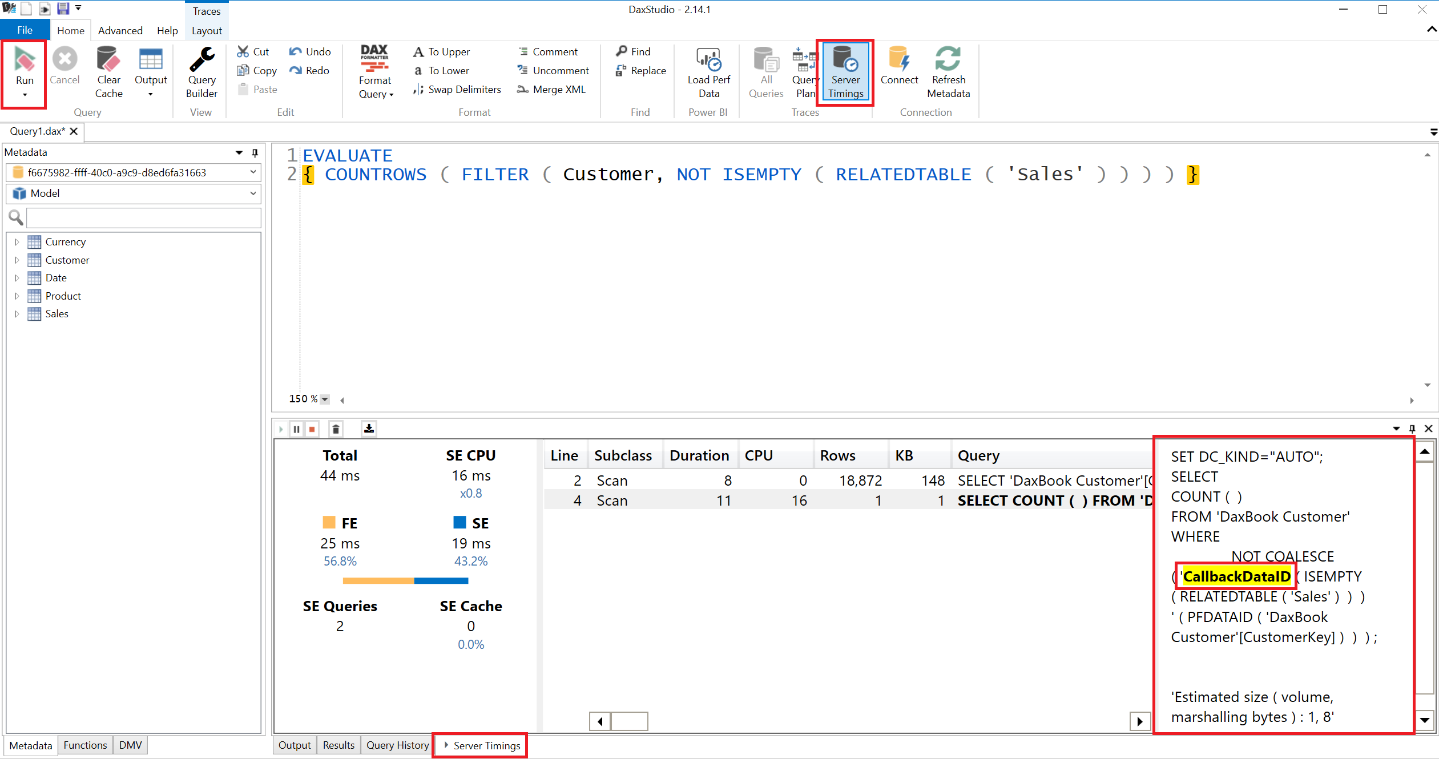This screenshot has width=1439, height=759.
Task: Close the Server Timings pane
Action: [x=1429, y=429]
